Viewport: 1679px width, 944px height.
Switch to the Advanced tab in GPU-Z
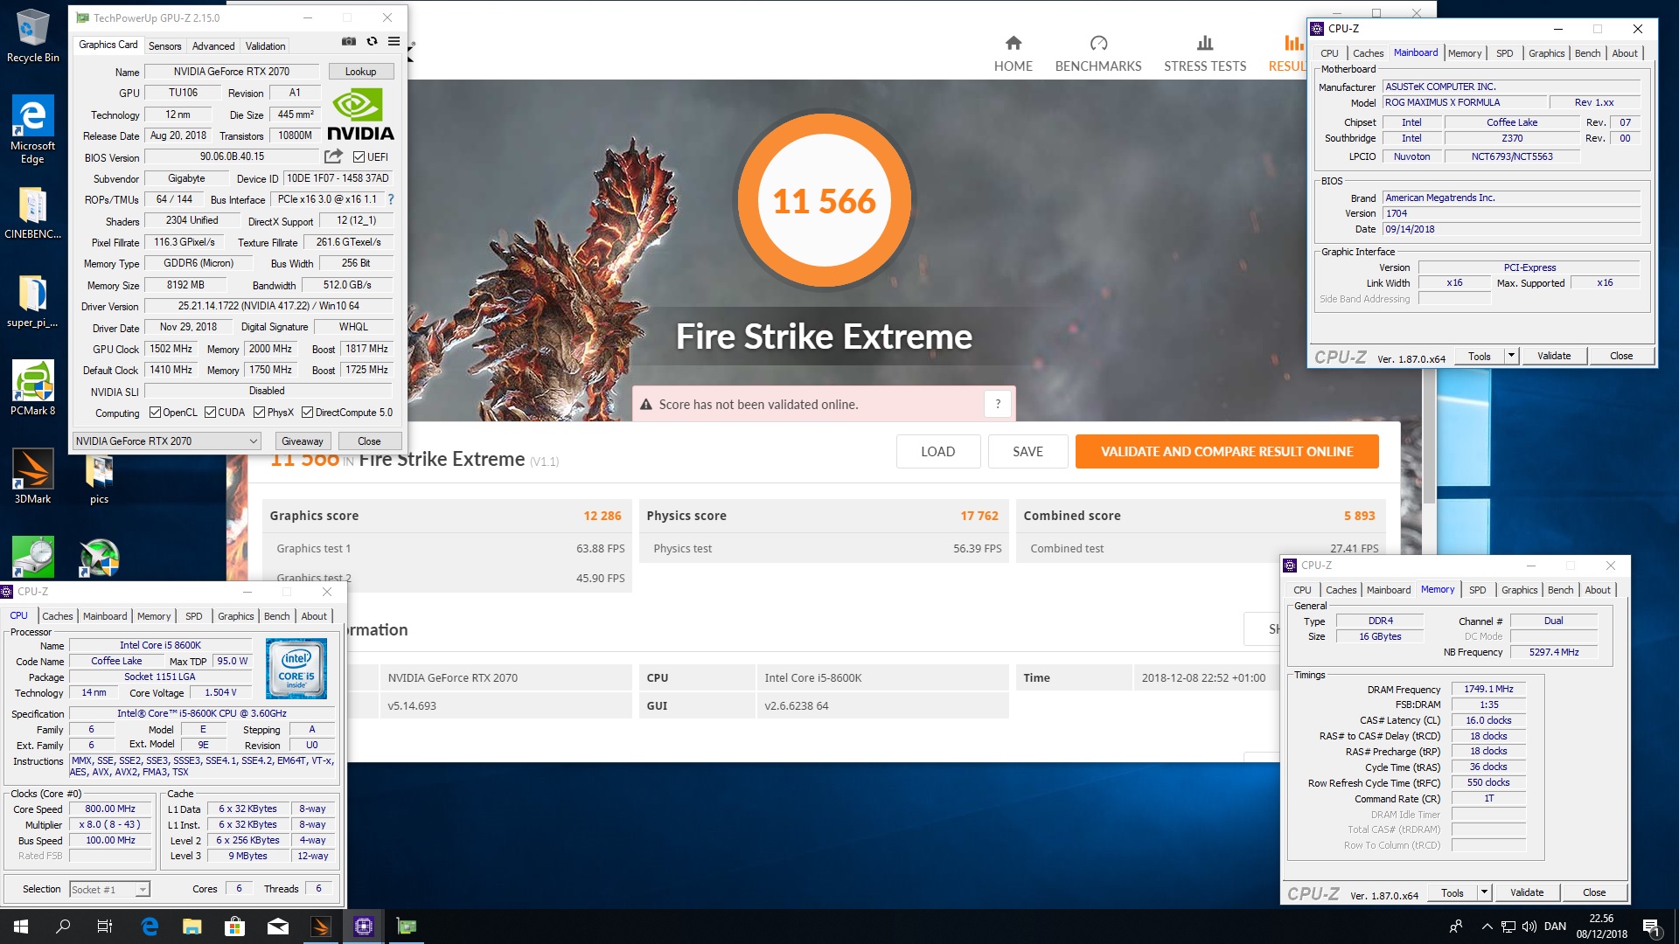click(x=213, y=45)
